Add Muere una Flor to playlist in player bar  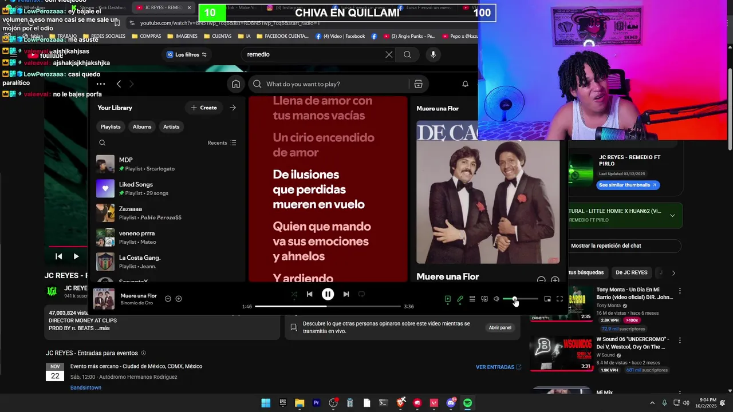179,299
